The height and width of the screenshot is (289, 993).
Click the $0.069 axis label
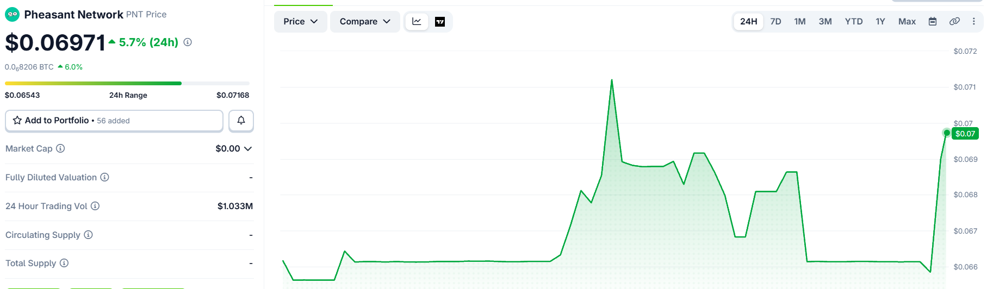pyautogui.click(x=965, y=159)
